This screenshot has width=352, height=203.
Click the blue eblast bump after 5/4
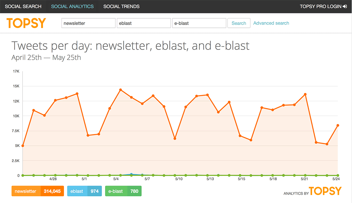coord(131,174)
